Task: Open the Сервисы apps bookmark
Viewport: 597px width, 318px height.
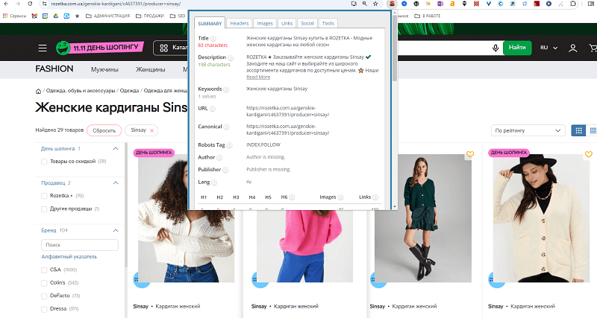Action: click(14, 16)
